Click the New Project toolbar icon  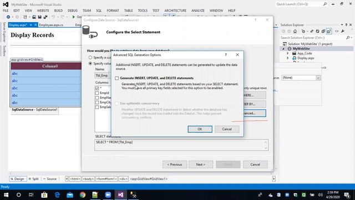point(25,17)
